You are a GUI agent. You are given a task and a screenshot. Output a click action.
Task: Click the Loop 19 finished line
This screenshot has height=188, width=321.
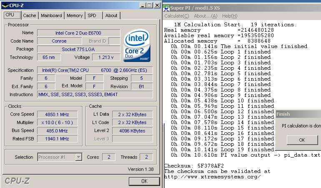tap(222, 150)
